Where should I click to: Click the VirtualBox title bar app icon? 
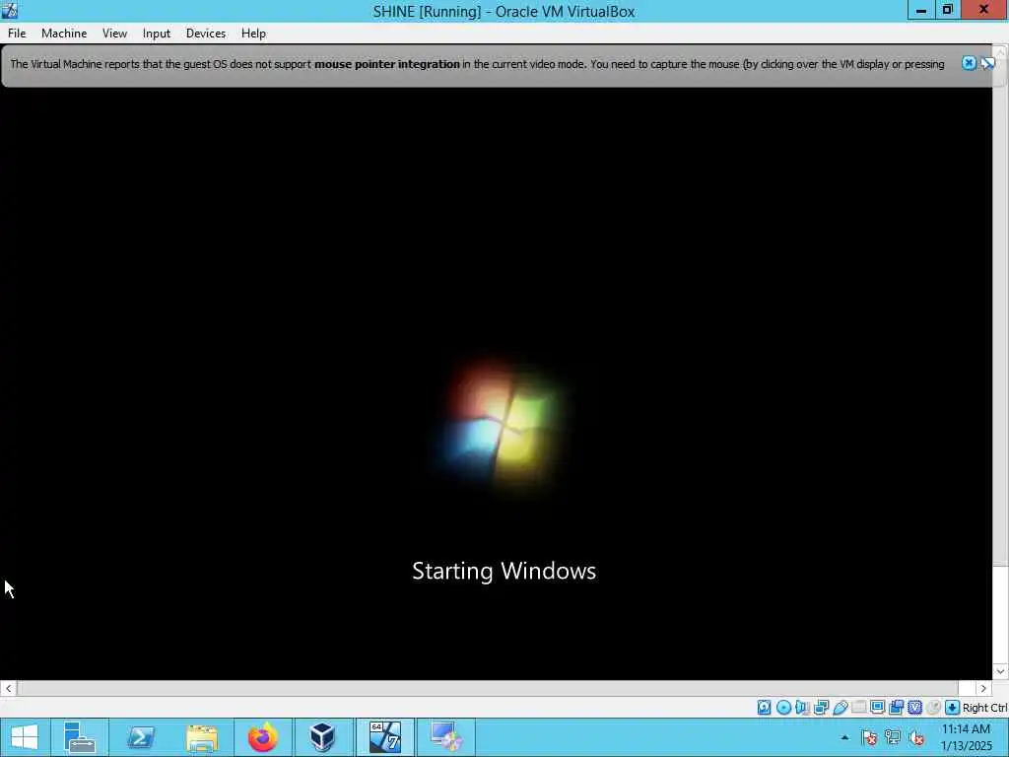tap(10, 10)
